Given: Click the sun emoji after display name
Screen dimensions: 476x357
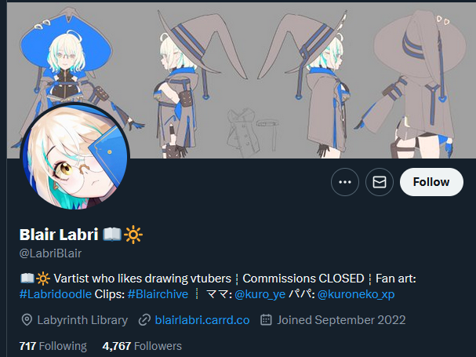Looking at the screenshot, I should pos(133,235).
